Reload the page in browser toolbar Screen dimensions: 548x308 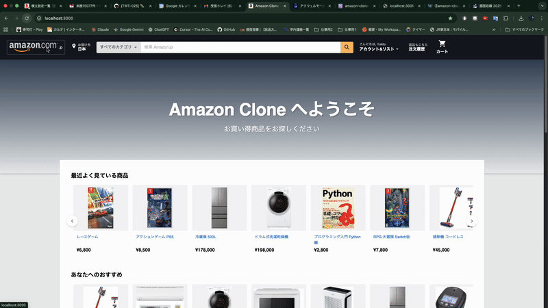[27, 18]
